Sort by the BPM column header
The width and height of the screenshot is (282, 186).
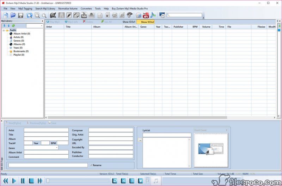point(193,27)
